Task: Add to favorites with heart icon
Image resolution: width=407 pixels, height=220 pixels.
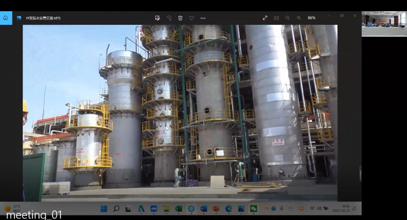Action: click(191, 18)
